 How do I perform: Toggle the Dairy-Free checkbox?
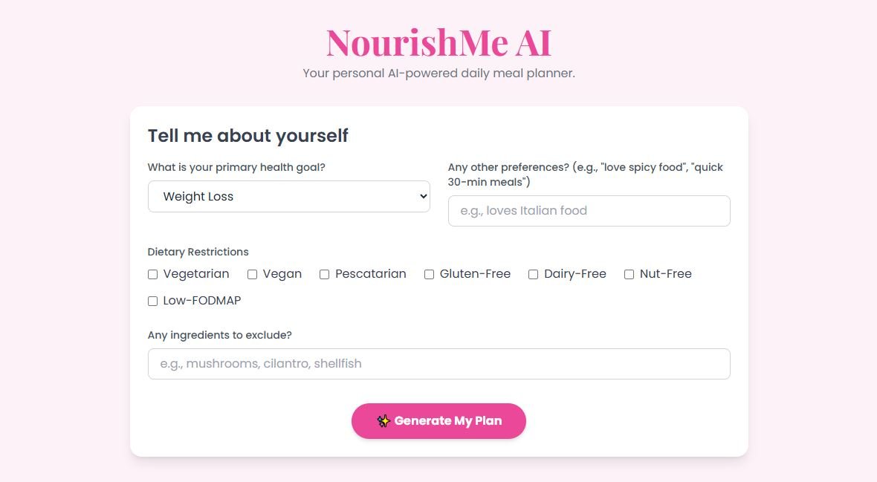coord(533,274)
